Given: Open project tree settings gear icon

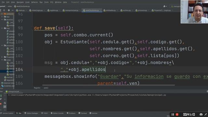Looking at the screenshot, I should 9,10.
